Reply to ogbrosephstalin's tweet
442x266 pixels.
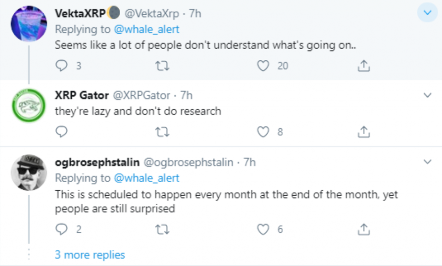61,229
